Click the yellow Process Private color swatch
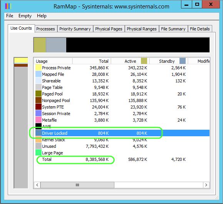This screenshot has width=223, height=204. 39,67
